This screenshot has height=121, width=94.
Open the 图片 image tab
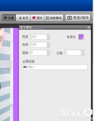click(37, 18)
